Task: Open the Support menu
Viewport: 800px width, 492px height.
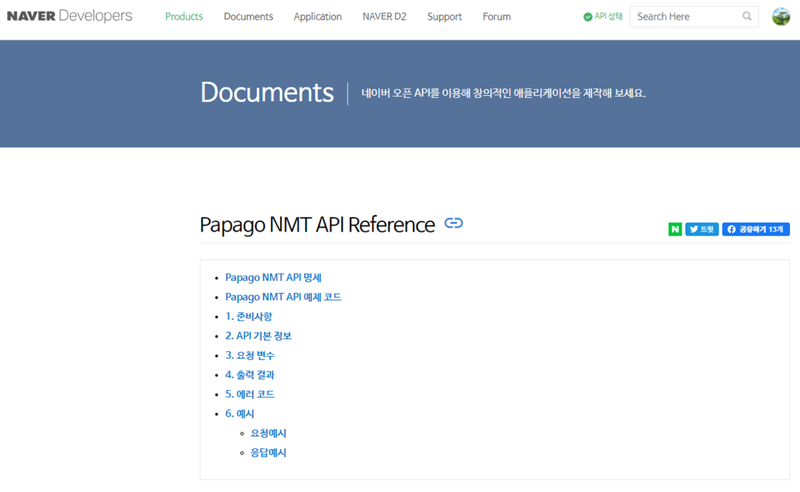Action: click(x=444, y=17)
